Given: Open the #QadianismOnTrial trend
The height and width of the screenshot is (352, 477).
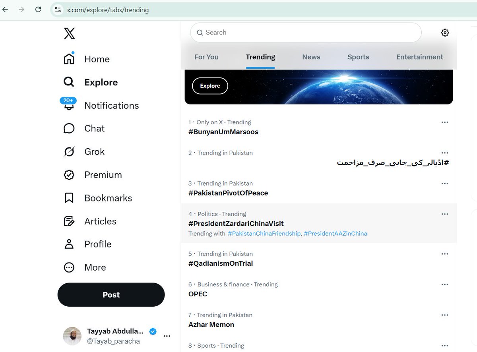Looking at the screenshot, I should [x=221, y=263].
